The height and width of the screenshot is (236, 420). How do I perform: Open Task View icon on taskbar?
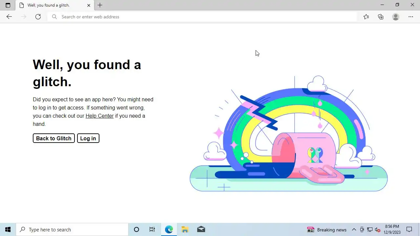click(152, 229)
